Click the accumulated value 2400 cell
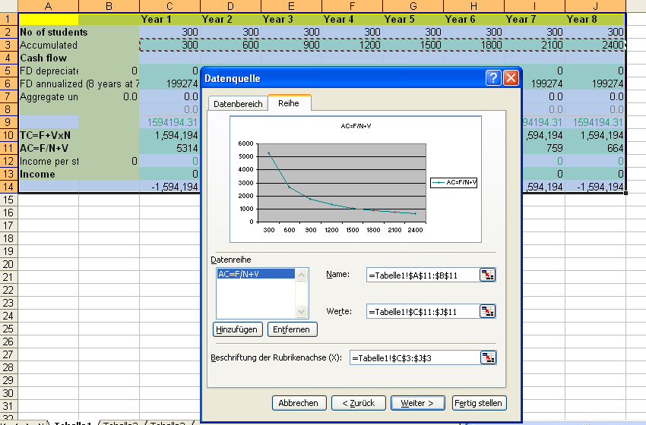Image resolution: width=646 pixels, height=425 pixels. pyautogui.click(x=595, y=45)
